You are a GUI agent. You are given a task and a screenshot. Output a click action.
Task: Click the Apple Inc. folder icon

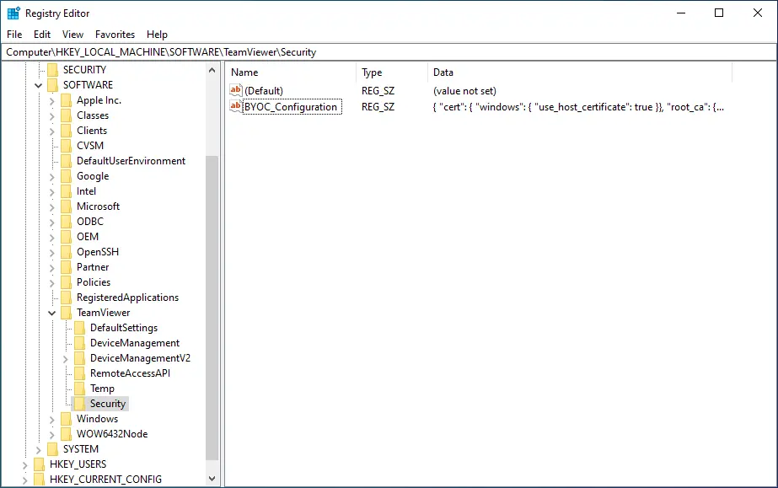click(66, 100)
